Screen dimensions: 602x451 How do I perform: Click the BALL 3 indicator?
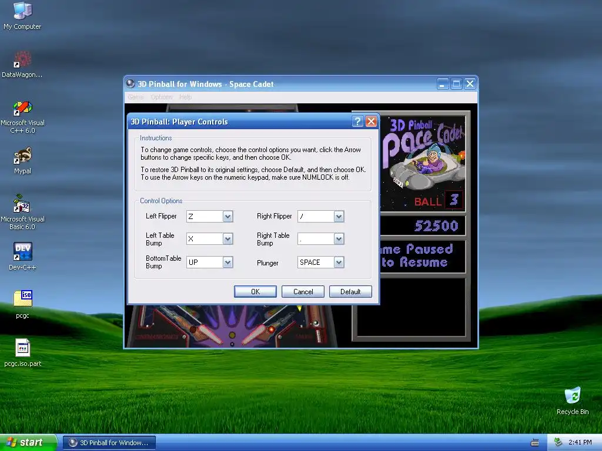pyautogui.click(x=438, y=200)
